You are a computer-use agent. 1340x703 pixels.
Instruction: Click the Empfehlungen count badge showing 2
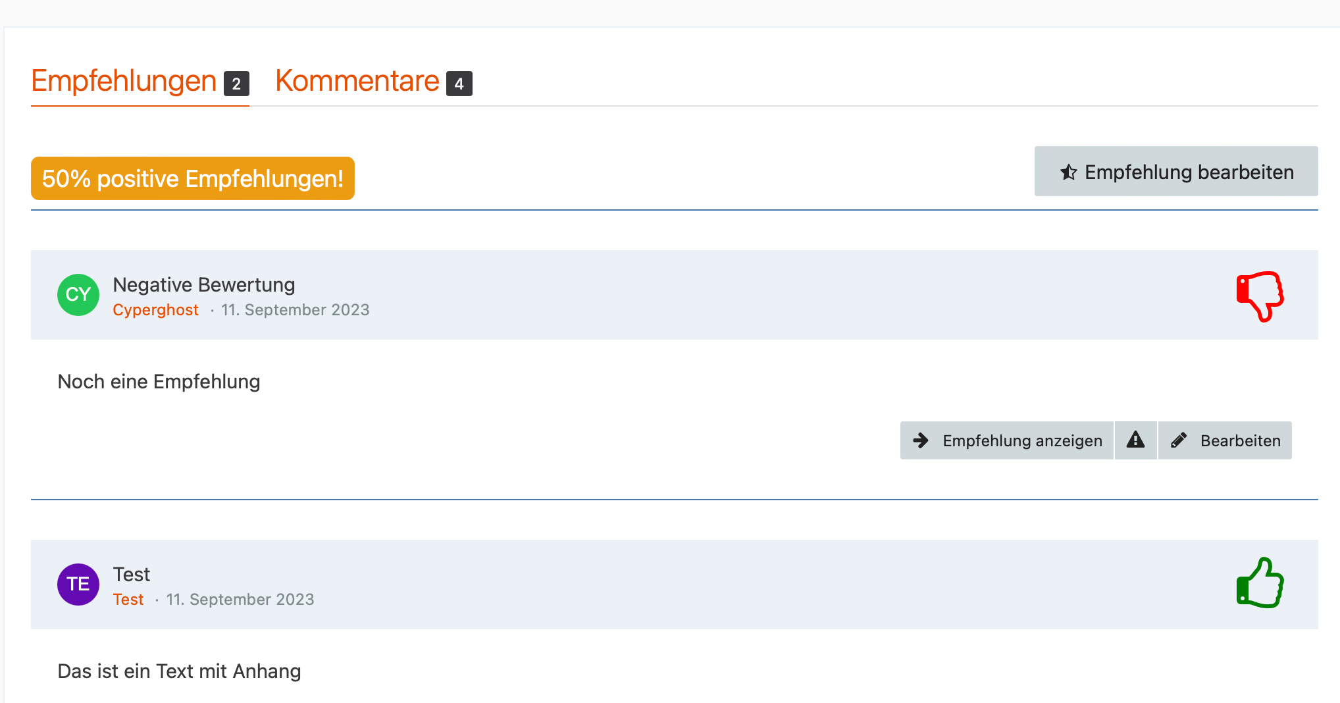click(236, 84)
